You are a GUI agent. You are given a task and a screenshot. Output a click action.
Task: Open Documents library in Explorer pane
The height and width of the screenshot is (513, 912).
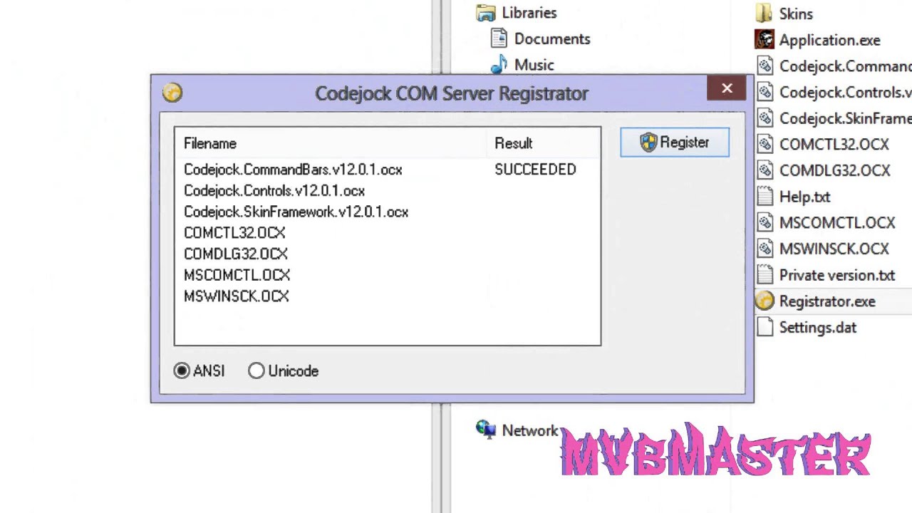(x=552, y=39)
